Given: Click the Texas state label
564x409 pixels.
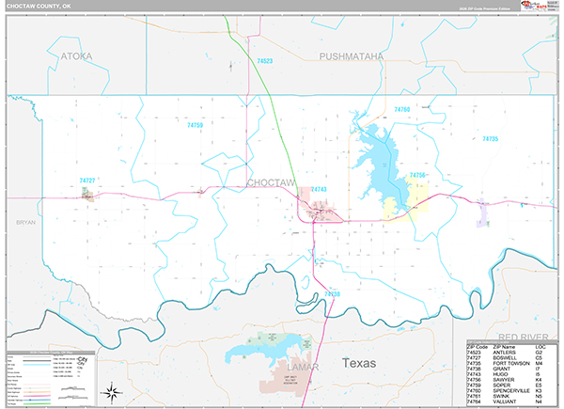Looking at the screenshot, I should pyautogui.click(x=359, y=363).
